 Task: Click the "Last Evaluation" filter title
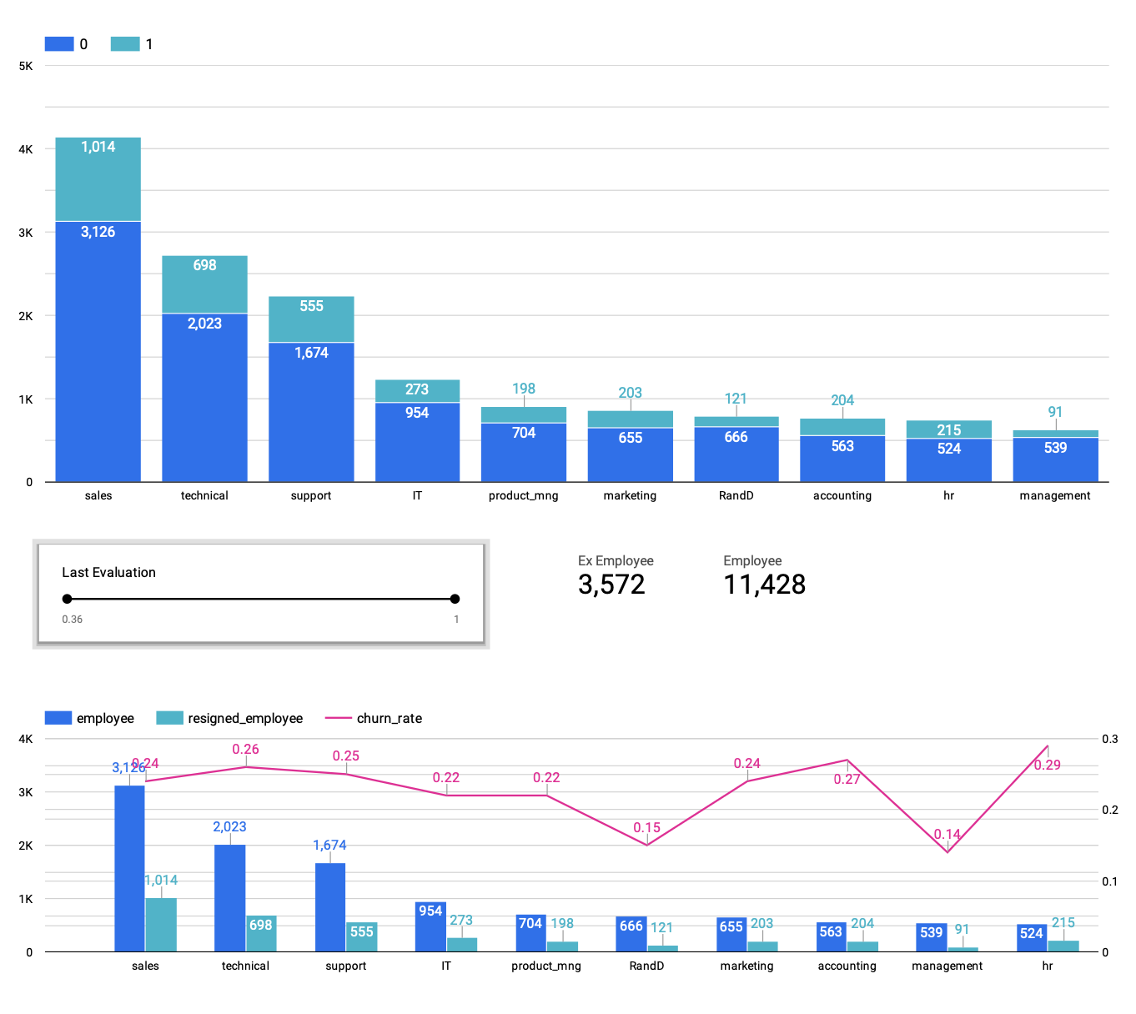tap(108, 572)
